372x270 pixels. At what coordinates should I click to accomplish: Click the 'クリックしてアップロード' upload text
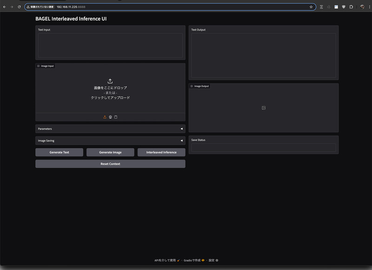(x=110, y=98)
